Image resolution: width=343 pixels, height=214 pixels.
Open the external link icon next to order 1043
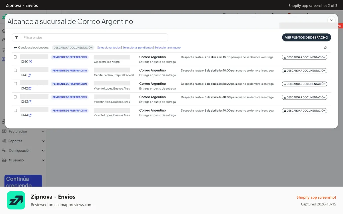tap(30, 102)
